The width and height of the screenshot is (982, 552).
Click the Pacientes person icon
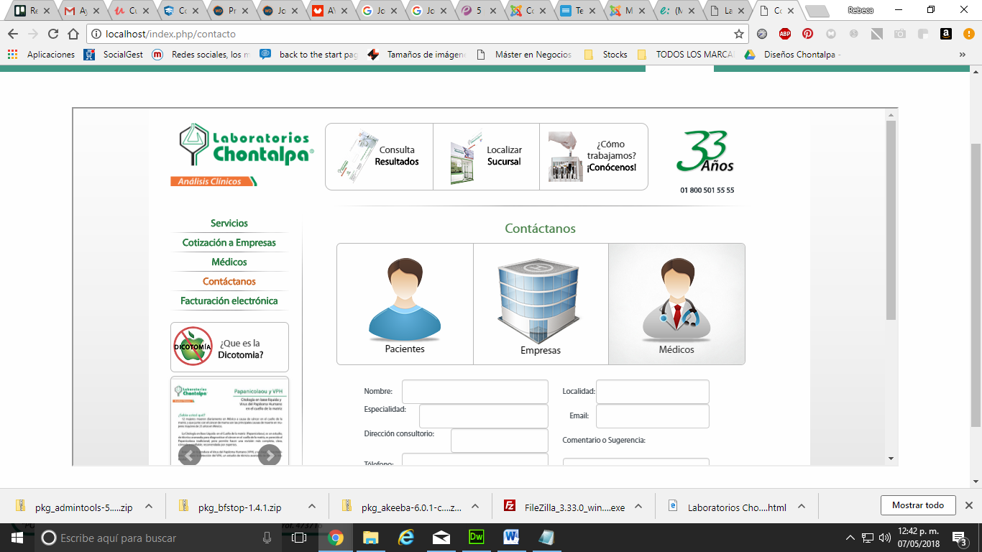click(x=405, y=300)
